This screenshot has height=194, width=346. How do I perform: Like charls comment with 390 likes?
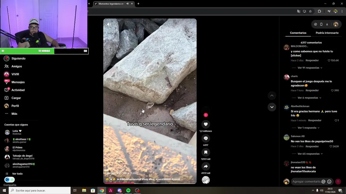(x=332, y=91)
